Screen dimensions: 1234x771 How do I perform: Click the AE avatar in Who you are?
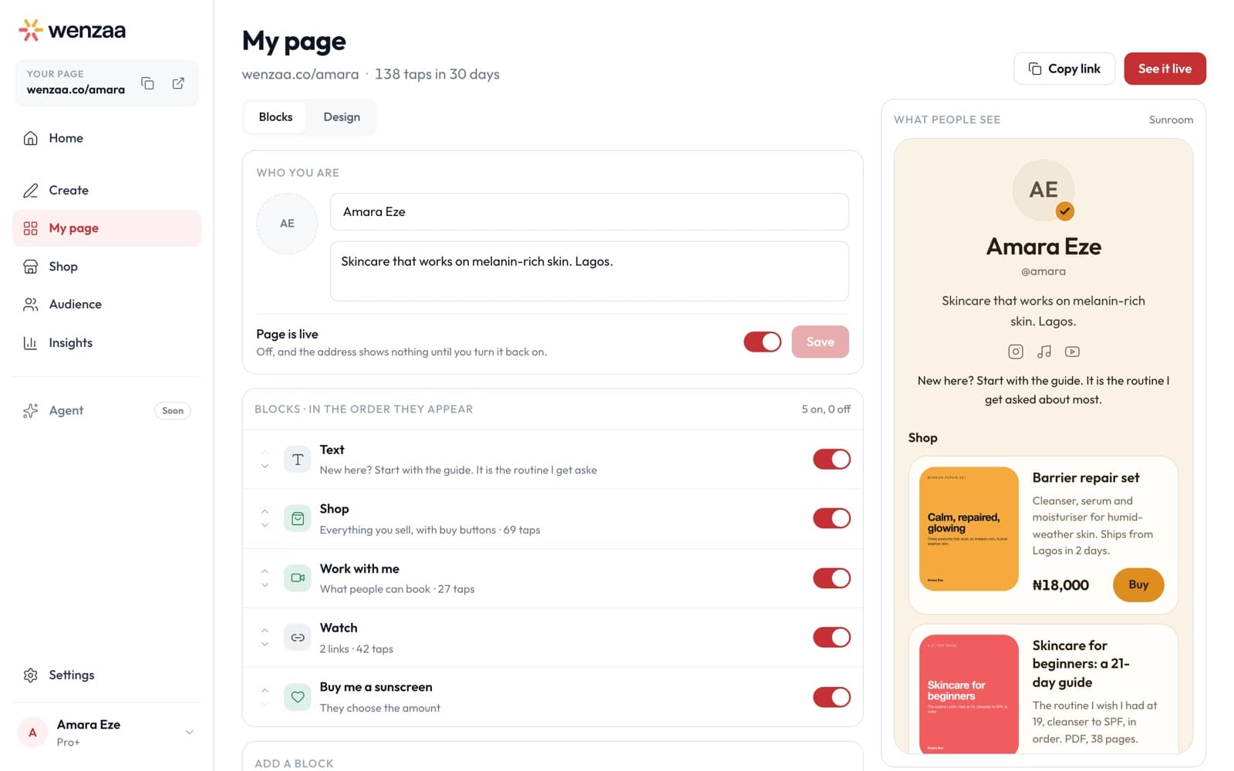point(287,224)
